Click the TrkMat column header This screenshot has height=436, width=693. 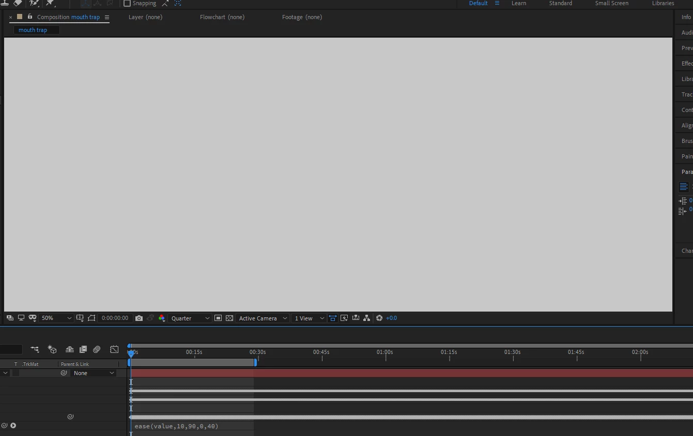pos(30,364)
